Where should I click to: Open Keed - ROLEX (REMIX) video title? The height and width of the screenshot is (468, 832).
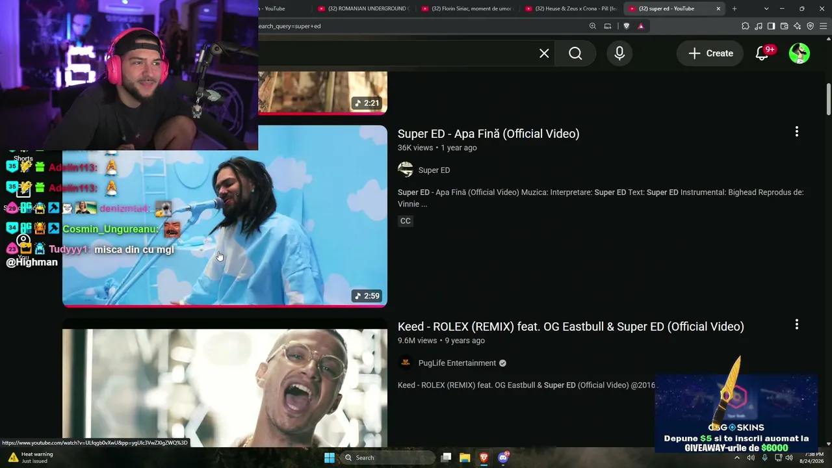571,326
